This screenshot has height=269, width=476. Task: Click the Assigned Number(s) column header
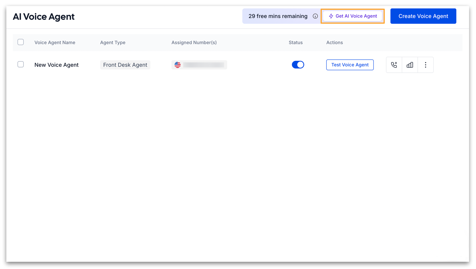click(194, 42)
